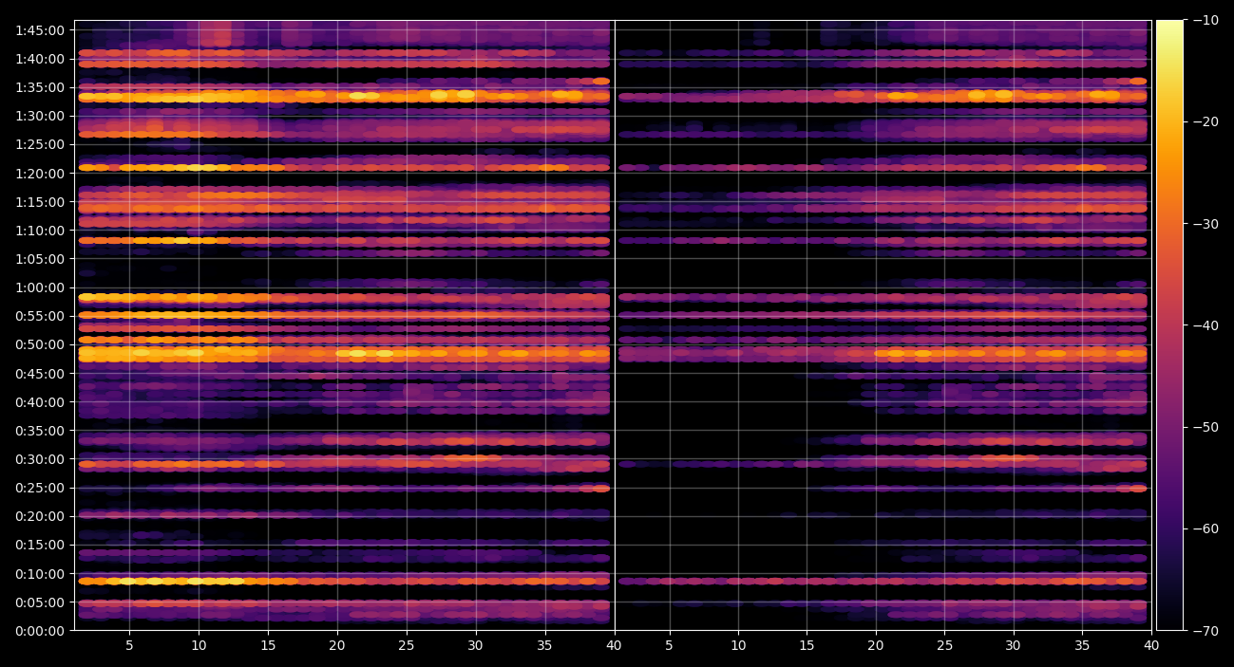Click the 1:15:00 y-axis tick label
Image resolution: width=1234 pixels, height=667 pixels.
(40, 202)
